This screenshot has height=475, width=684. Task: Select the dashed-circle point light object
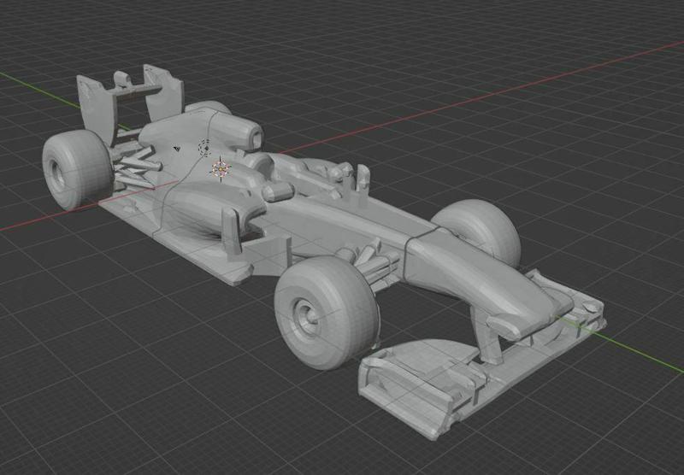click(x=204, y=148)
